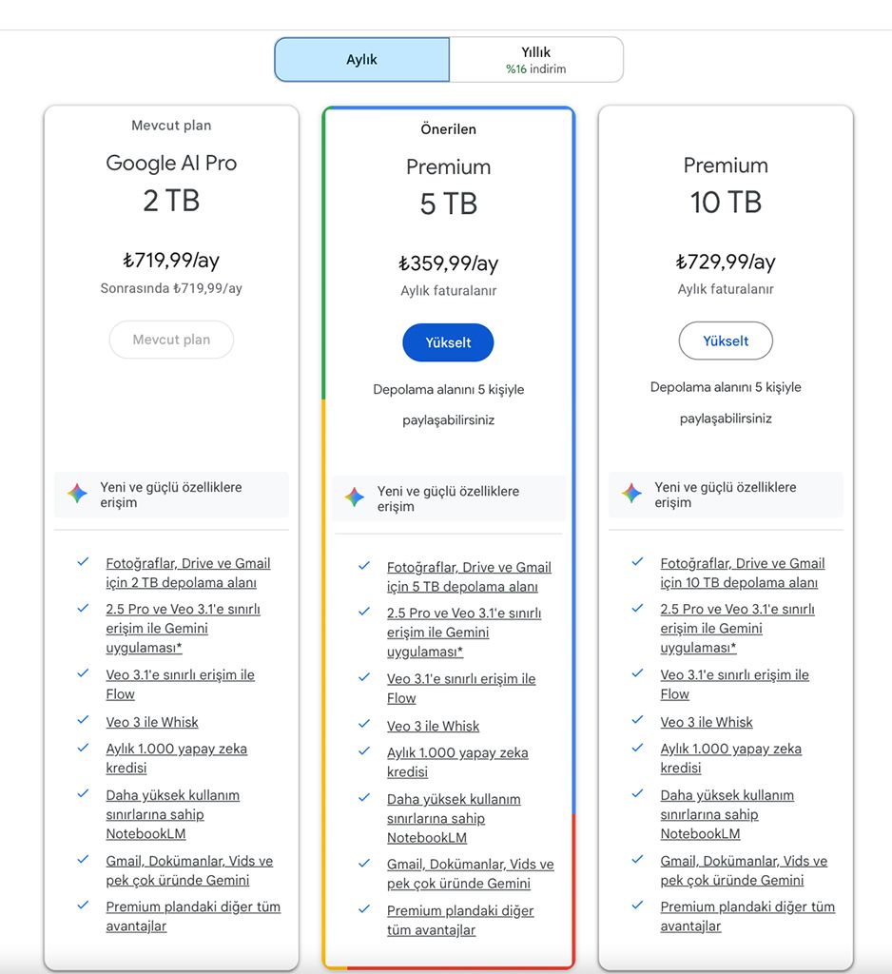Open 'Gmail, Dokümanlar, Vids' Gemini link in 5 TB card
Viewport: 892px width, 974px height.
[x=470, y=873]
